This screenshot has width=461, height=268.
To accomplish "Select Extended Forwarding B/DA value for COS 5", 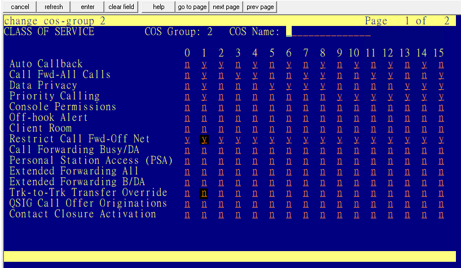I will tap(272, 182).
